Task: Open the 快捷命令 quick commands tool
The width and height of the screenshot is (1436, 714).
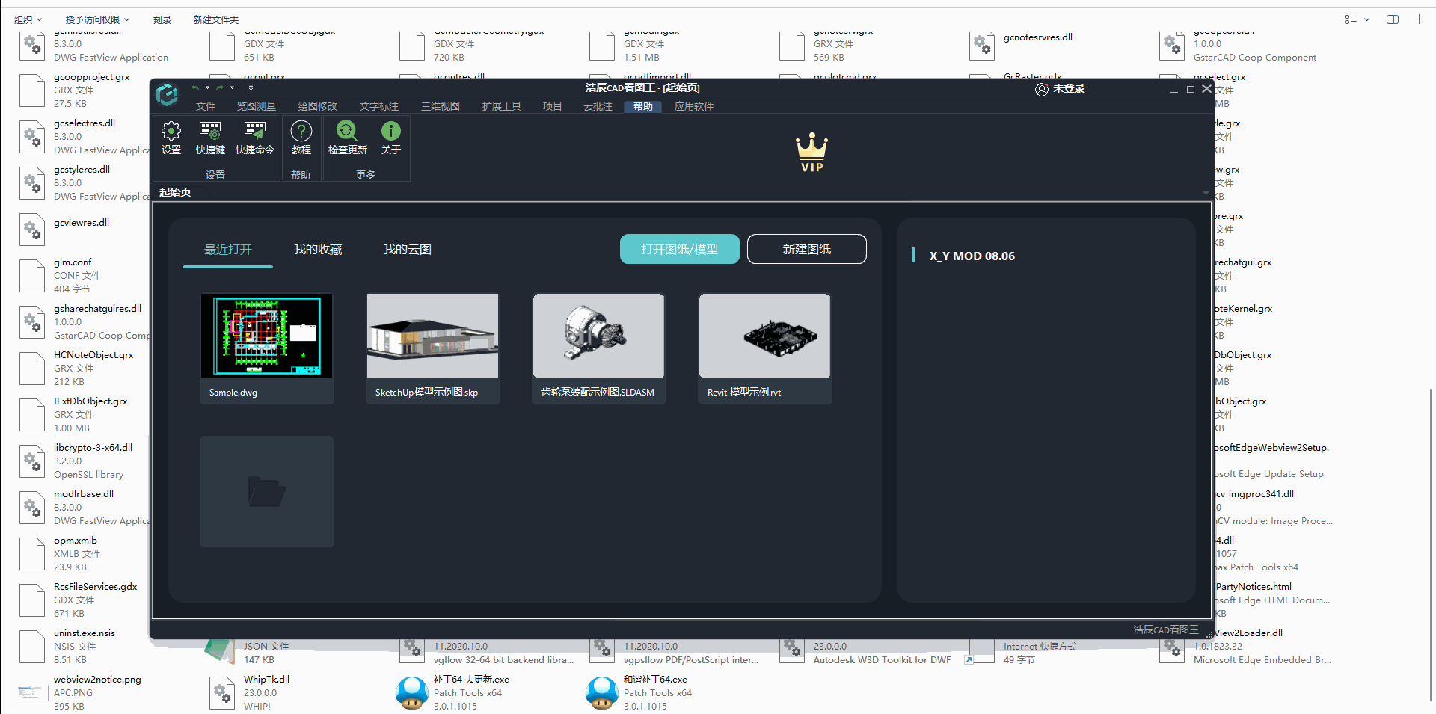Action: click(255, 138)
